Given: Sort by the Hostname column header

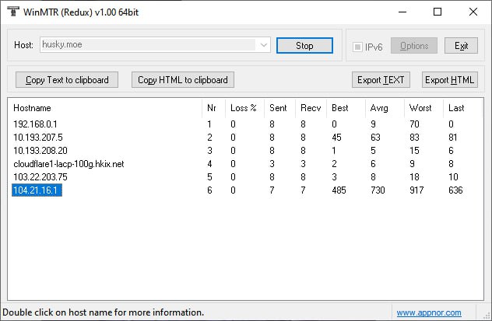Looking at the screenshot, I should click(104, 108).
